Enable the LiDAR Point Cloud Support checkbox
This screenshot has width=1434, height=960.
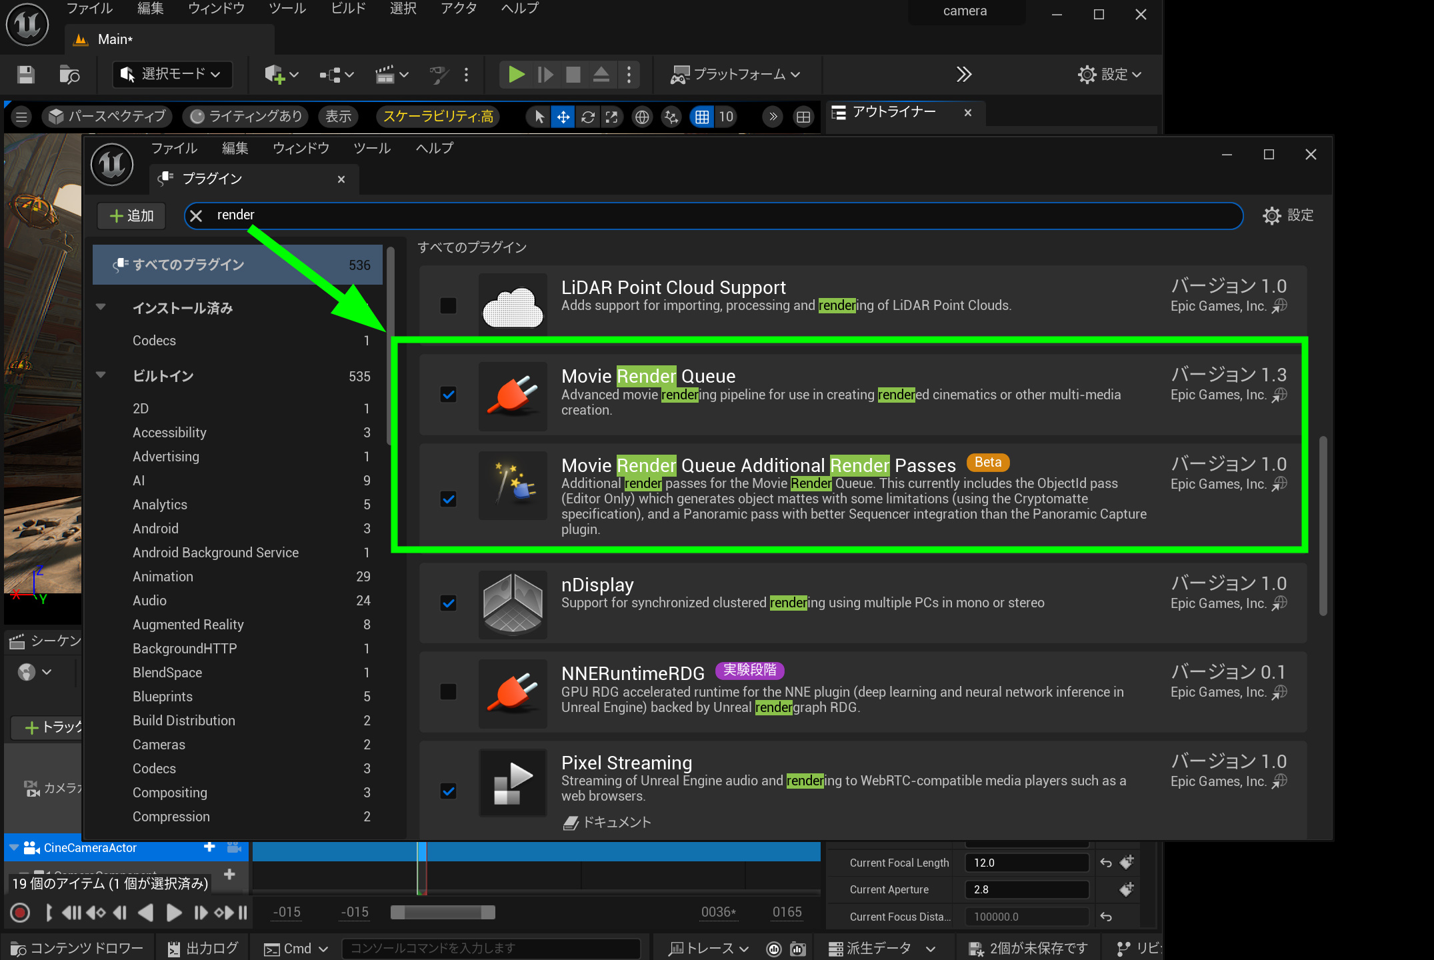pyautogui.click(x=449, y=305)
